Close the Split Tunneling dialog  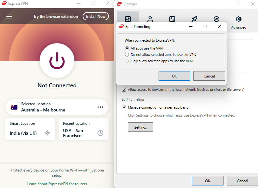219,26
